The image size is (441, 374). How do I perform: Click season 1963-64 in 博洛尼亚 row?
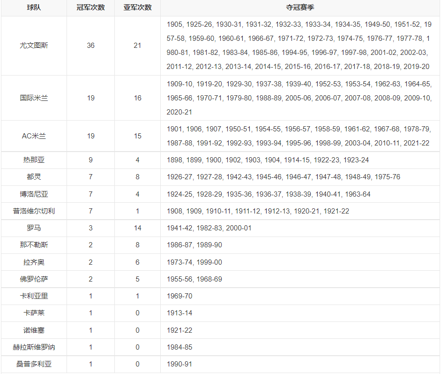point(358,194)
